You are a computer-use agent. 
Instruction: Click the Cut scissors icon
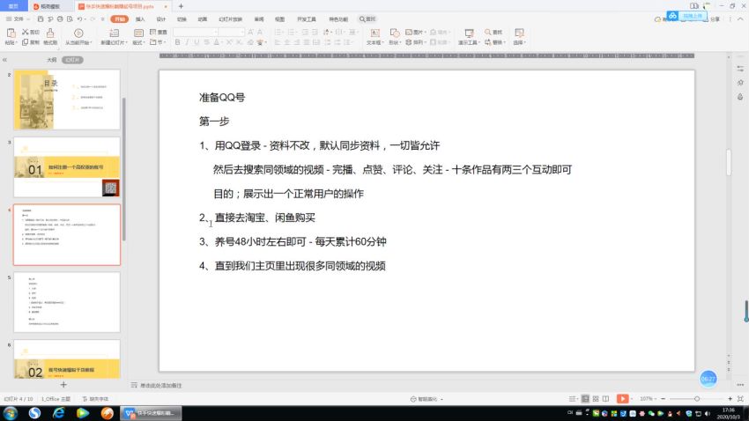click(26, 32)
